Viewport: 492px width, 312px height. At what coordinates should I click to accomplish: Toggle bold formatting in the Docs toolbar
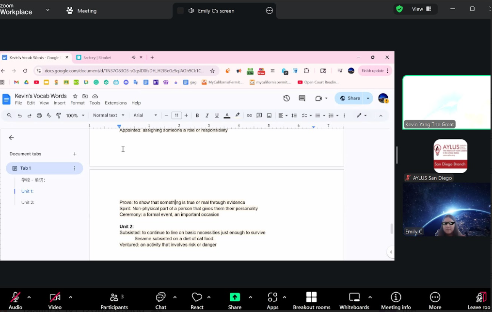click(197, 115)
